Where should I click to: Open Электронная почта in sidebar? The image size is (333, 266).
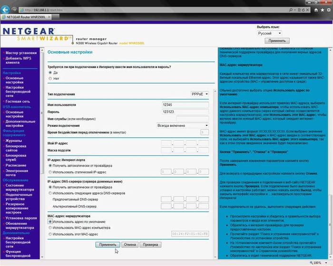click(17, 173)
